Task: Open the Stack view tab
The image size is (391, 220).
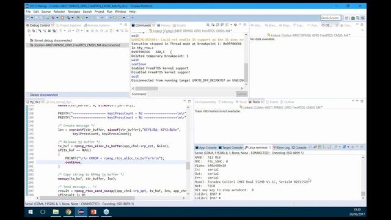Action: tap(241, 102)
